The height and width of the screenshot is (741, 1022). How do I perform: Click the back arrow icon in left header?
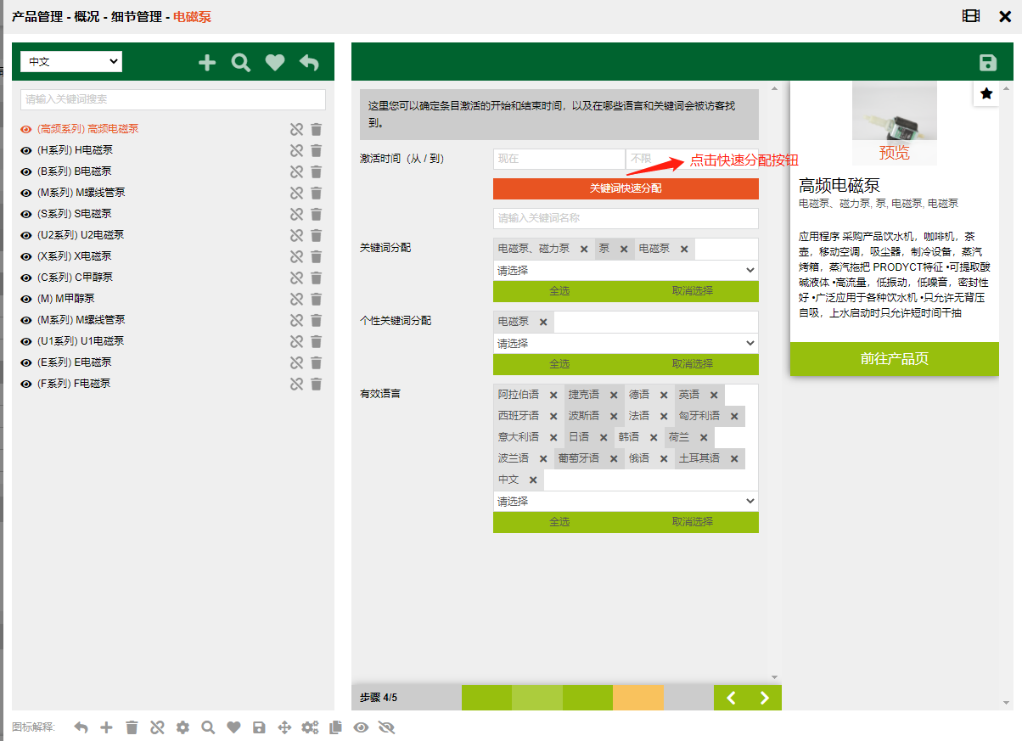309,63
